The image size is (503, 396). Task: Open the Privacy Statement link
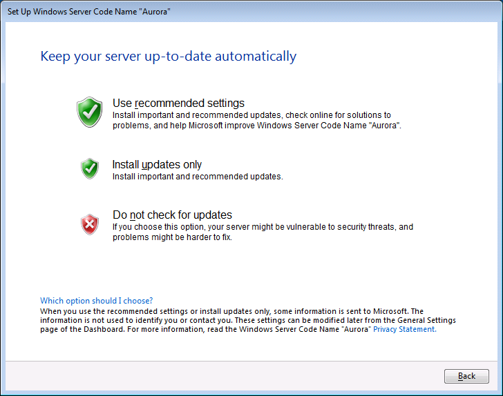click(404, 330)
